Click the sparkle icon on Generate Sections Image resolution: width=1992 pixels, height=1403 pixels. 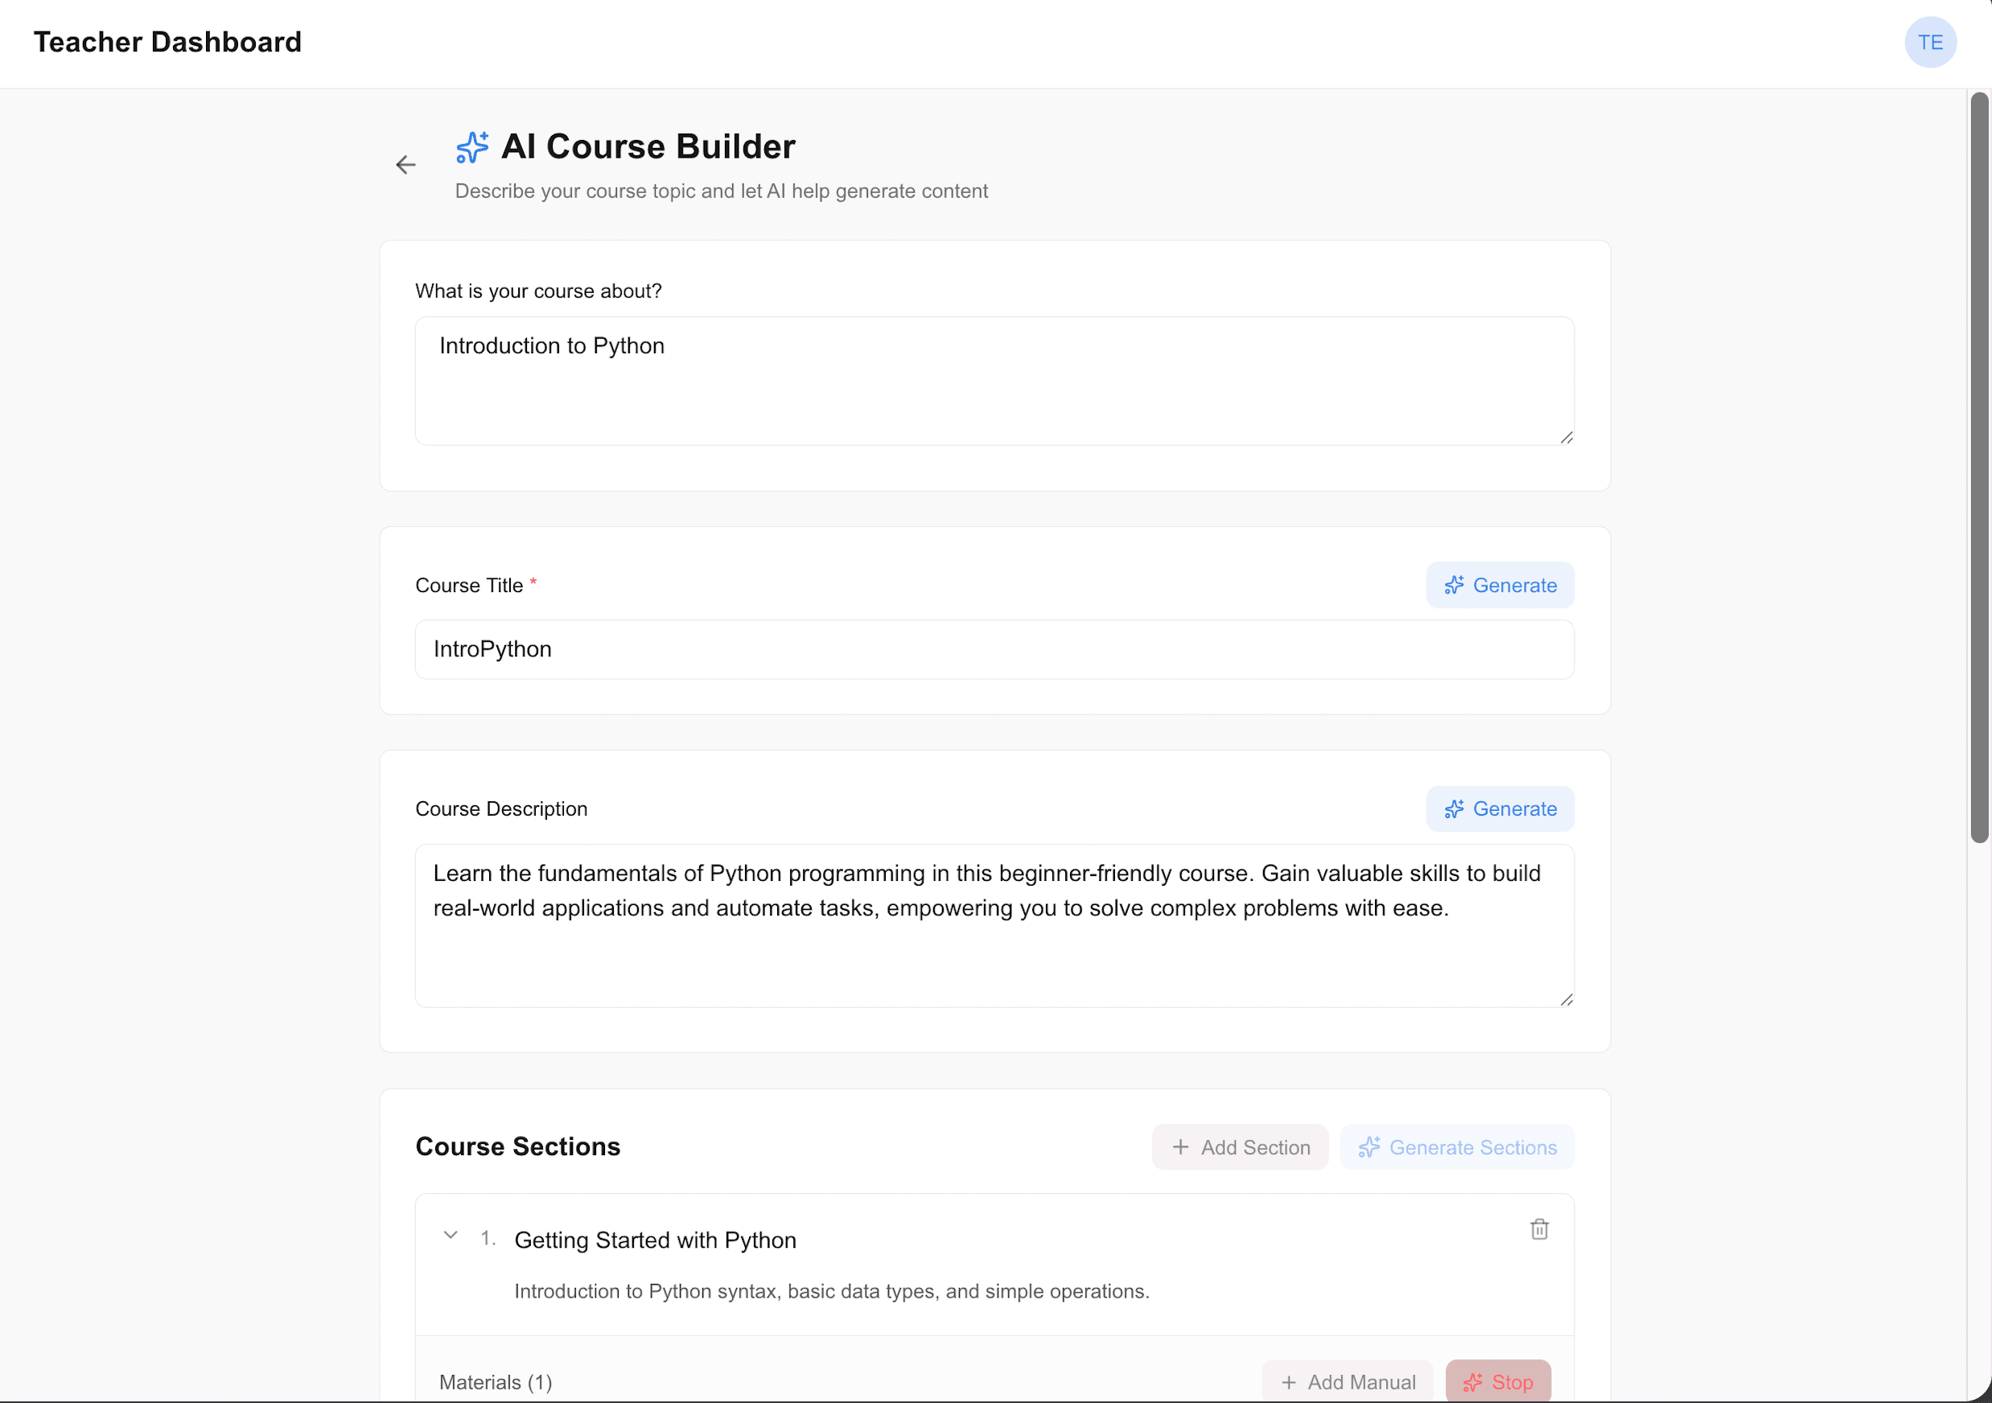[x=1371, y=1146]
